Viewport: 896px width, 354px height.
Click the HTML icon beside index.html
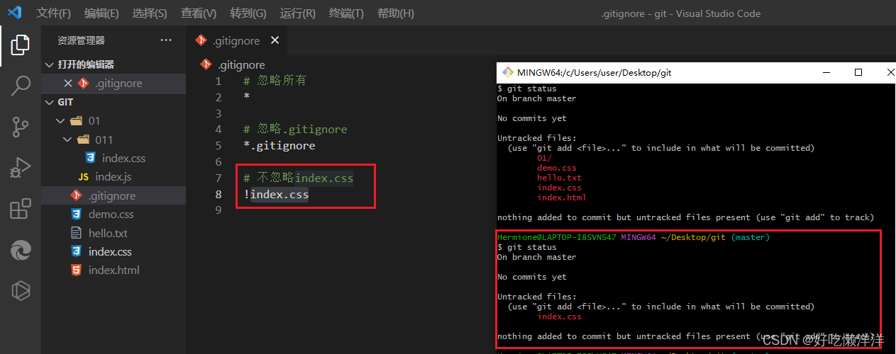[x=77, y=270]
